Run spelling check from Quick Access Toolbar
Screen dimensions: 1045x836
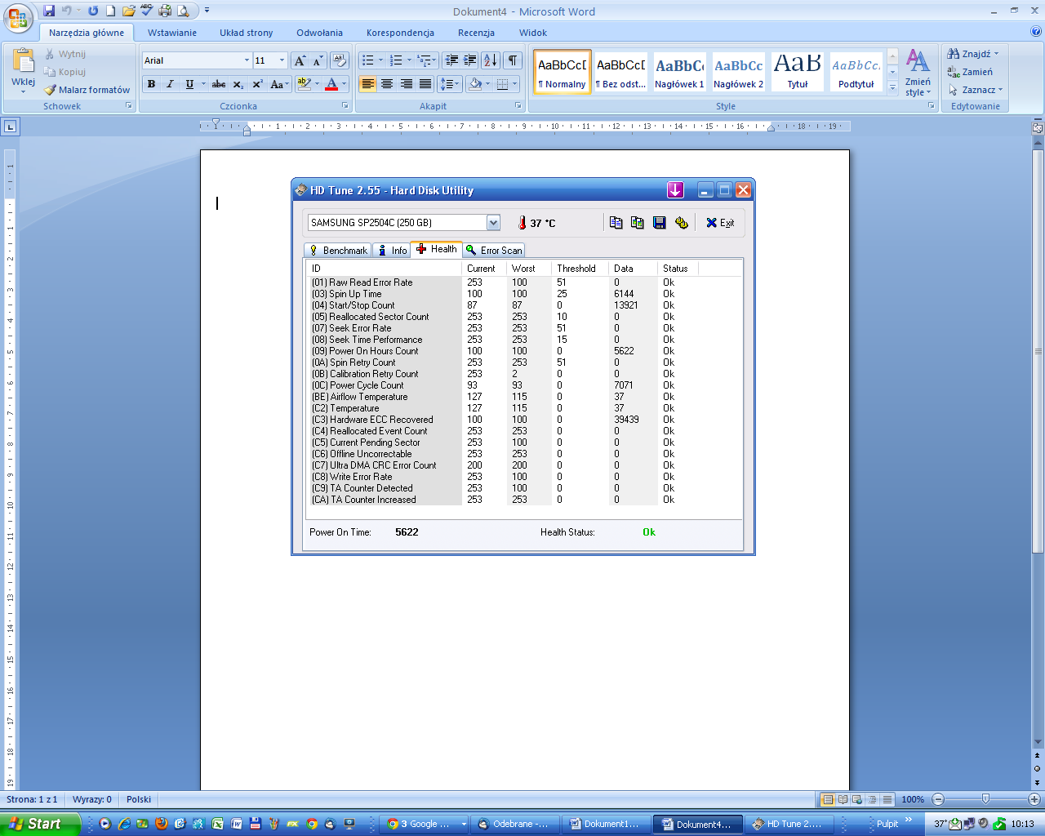(146, 11)
